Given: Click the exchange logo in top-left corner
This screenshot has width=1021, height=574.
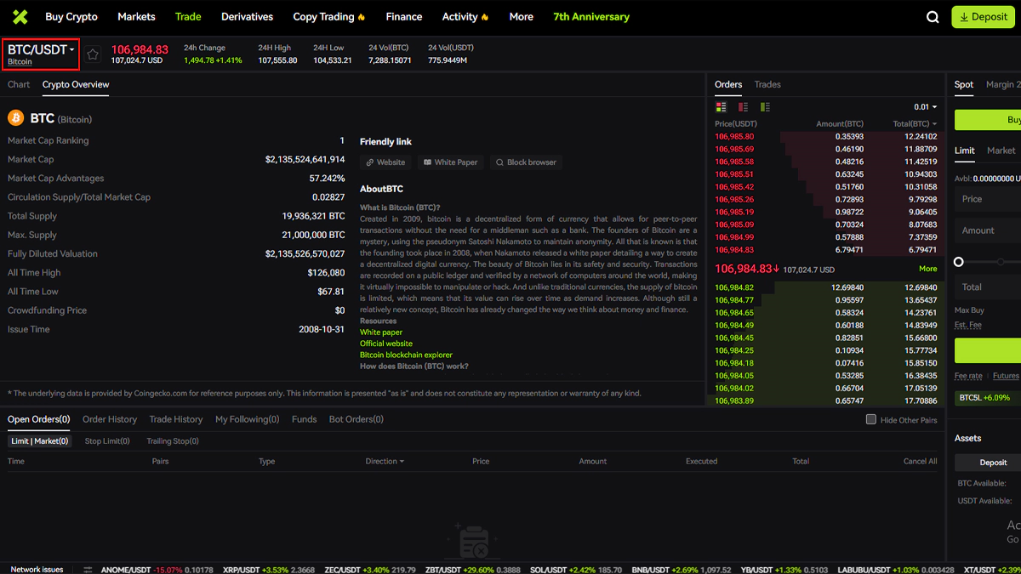Looking at the screenshot, I should point(20,17).
